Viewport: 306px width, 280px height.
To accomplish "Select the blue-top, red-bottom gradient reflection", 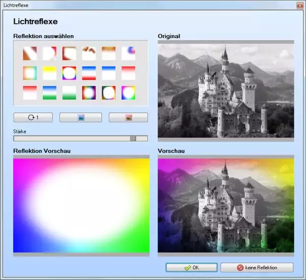I will pyautogui.click(x=89, y=73).
